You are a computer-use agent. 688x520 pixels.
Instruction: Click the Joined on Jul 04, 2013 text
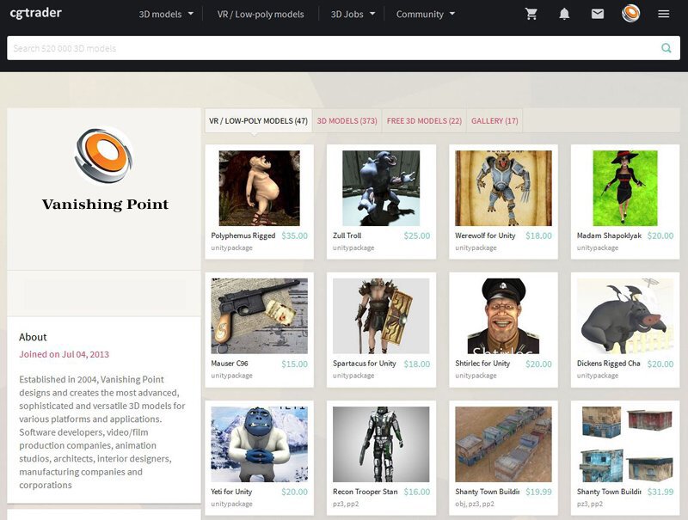(x=64, y=354)
